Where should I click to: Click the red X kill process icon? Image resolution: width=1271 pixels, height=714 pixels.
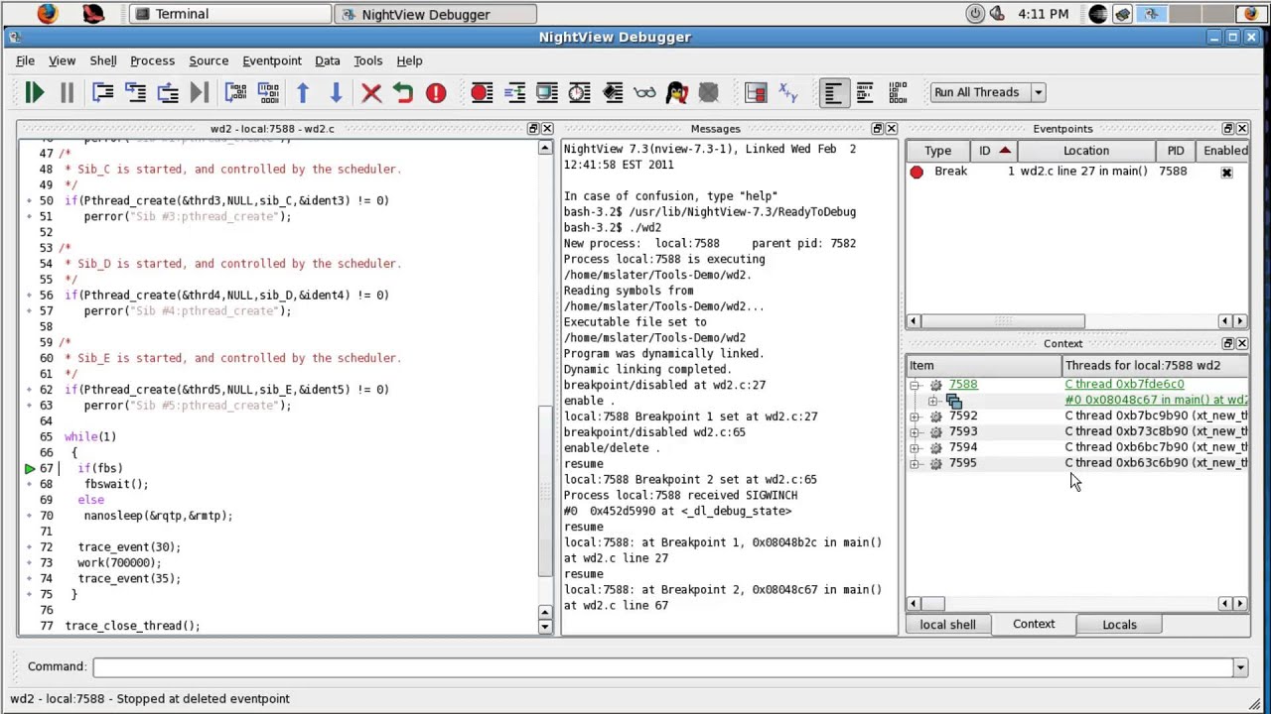click(371, 93)
